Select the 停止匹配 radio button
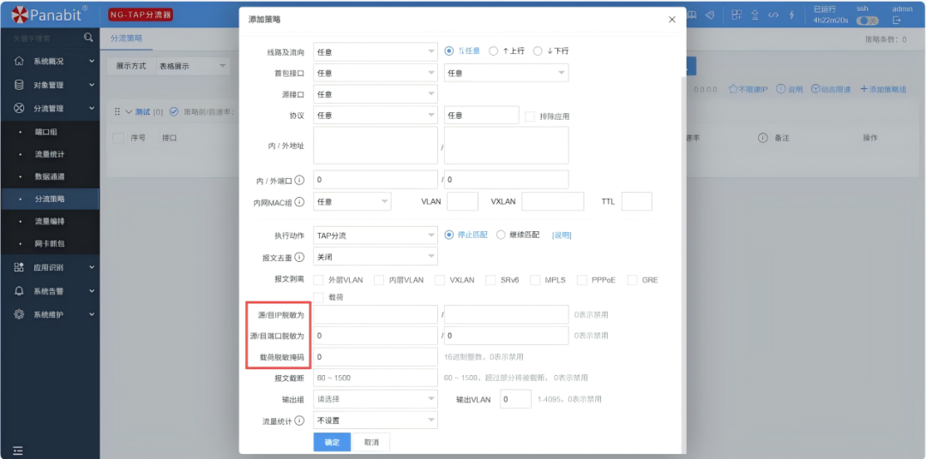Screen dimensions: 926x459 tap(449, 235)
